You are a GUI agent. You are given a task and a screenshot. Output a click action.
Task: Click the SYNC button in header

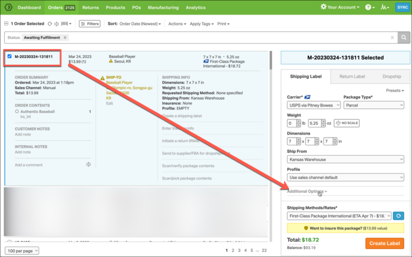click(402, 7)
